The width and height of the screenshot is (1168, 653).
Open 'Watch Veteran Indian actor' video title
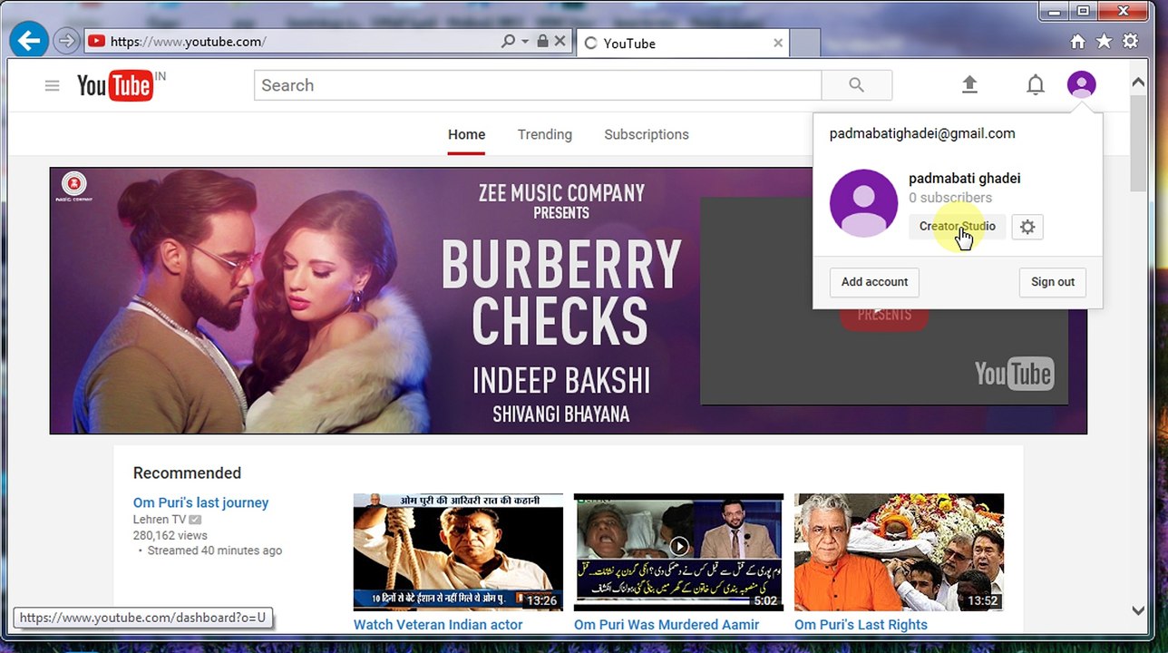438,625
